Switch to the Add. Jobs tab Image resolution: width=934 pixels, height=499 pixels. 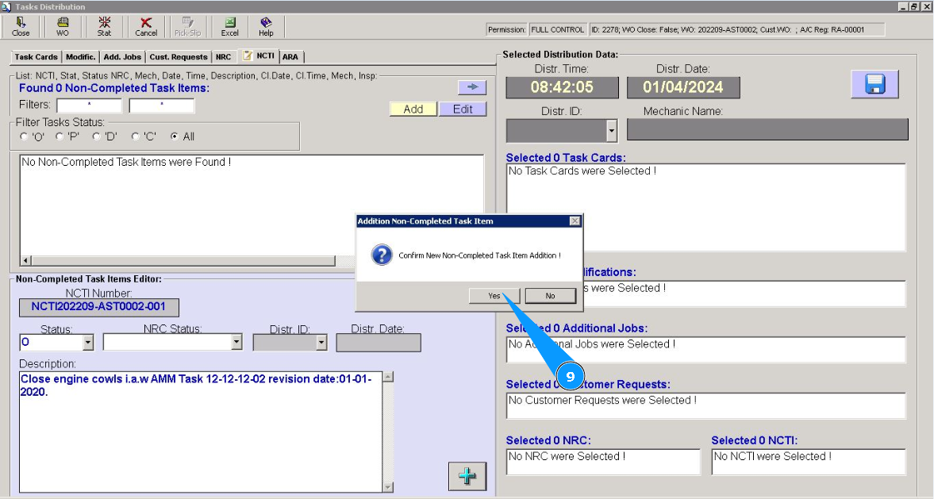(x=122, y=56)
